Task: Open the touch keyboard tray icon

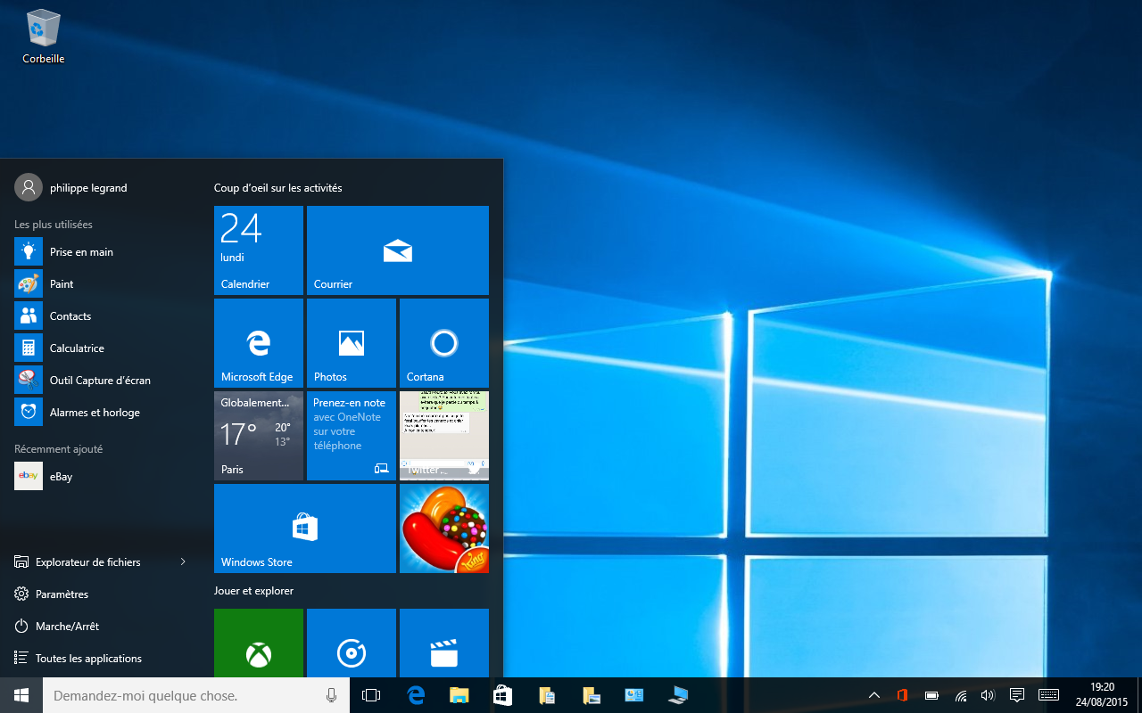Action: tap(1048, 695)
